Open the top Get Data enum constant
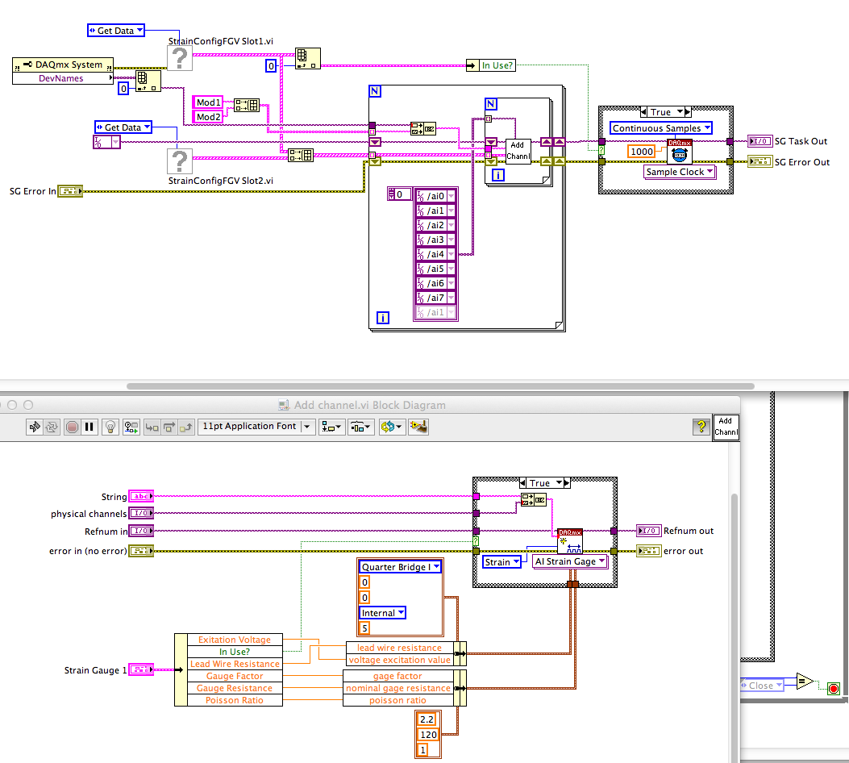This screenshot has height=763, width=849. click(x=116, y=31)
